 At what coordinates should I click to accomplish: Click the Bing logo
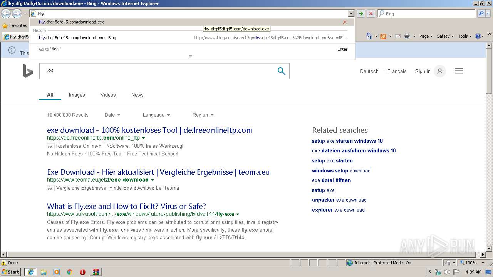click(x=28, y=71)
